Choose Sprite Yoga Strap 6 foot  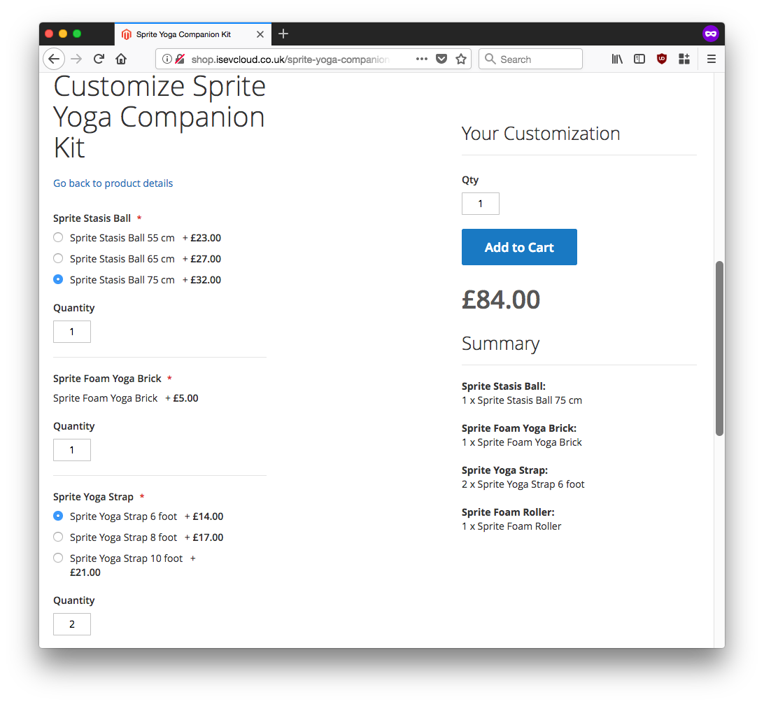click(58, 516)
